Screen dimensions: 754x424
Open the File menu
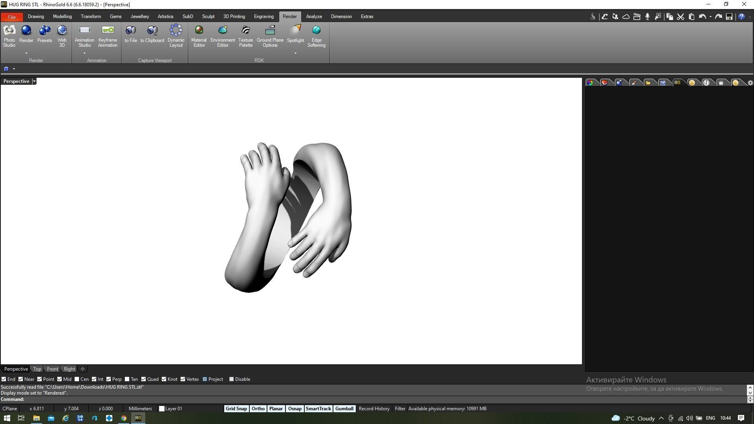pos(12,17)
